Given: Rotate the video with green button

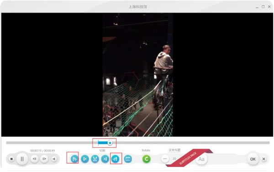Looking at the screenshot, I should tap(146, 159).
